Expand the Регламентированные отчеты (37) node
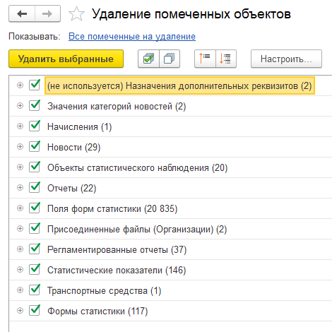The width and height of the screenshot is (332, 332). click(20, 249)
